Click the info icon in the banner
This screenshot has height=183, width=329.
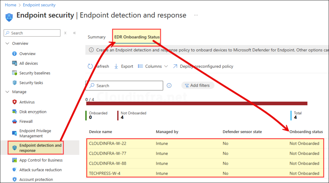coord(91,50)
